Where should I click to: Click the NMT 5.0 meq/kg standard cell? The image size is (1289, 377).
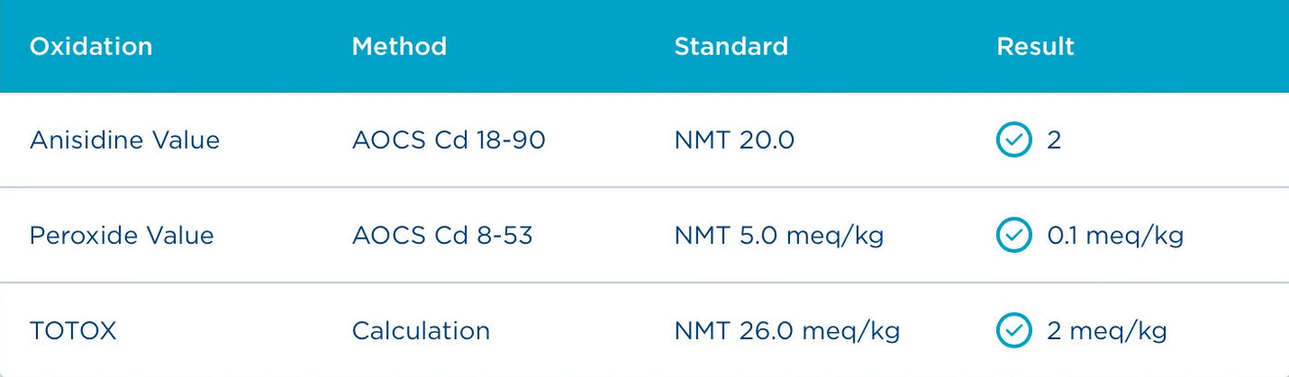779,236
